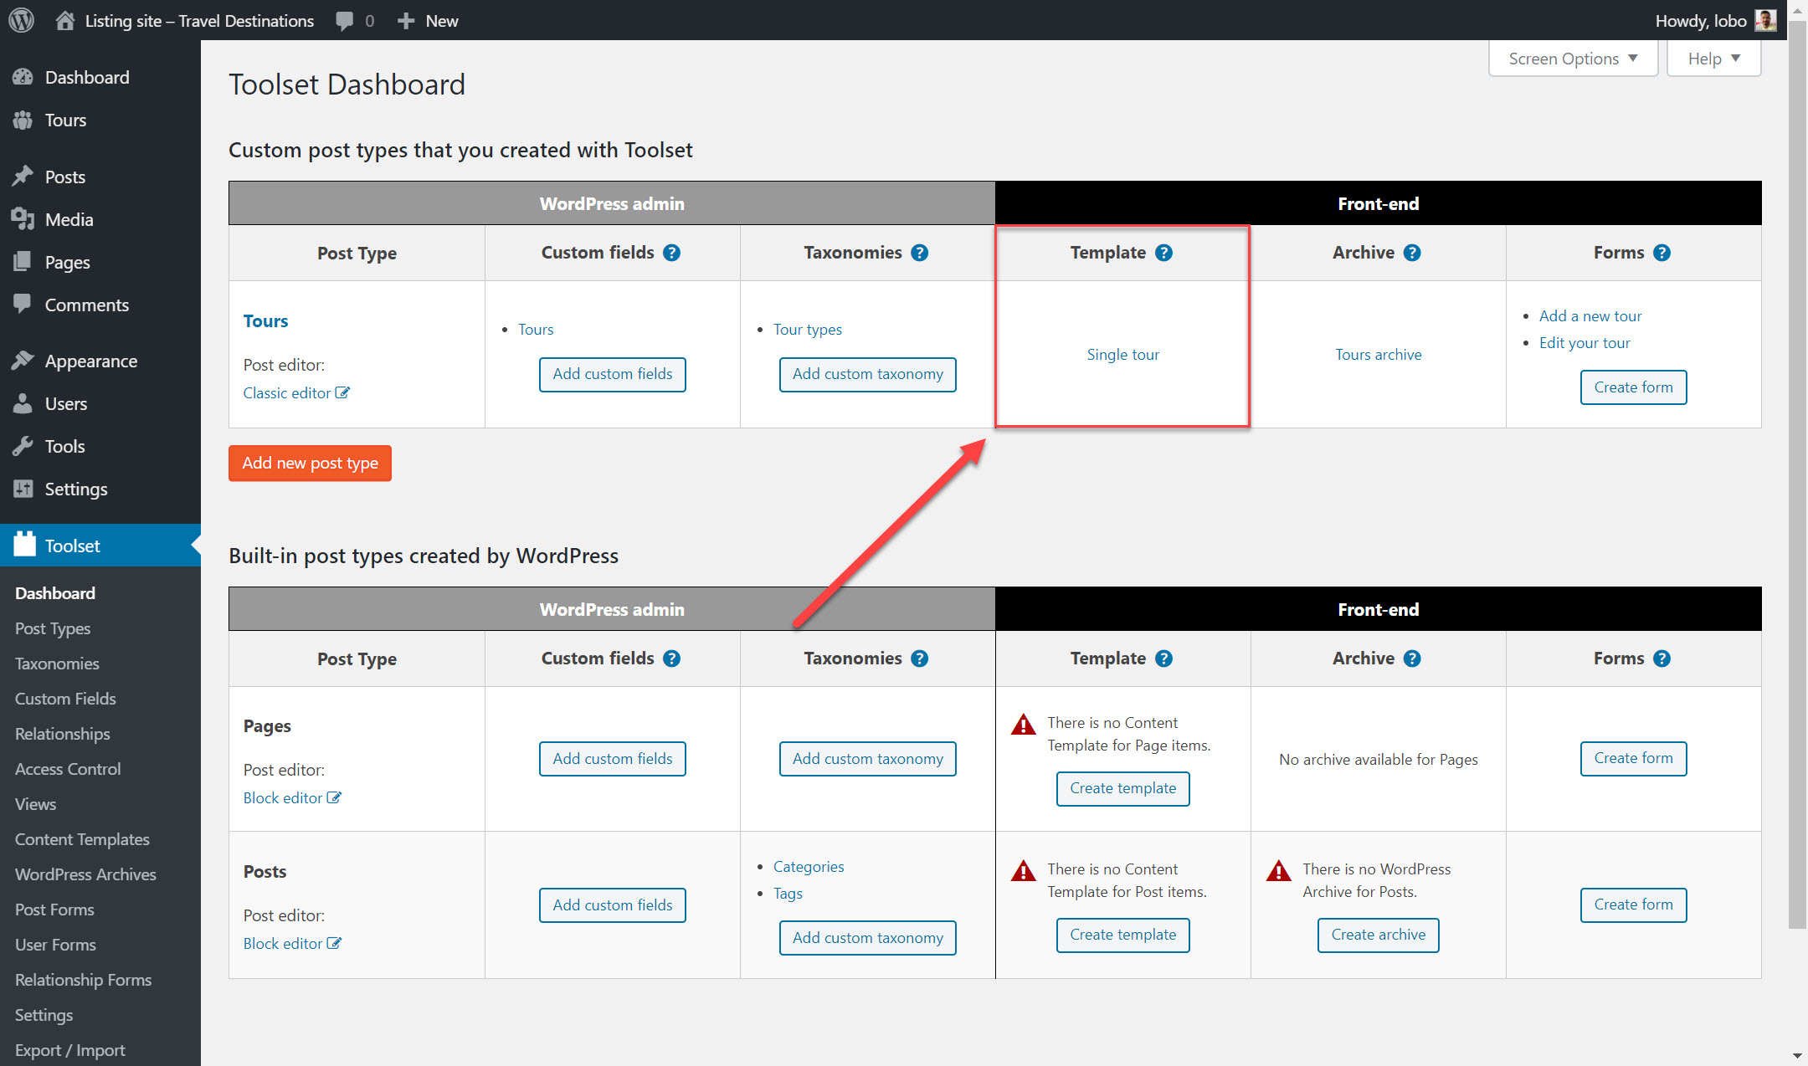Click the edit icon beside the Pages Block editor

point(334,797)
